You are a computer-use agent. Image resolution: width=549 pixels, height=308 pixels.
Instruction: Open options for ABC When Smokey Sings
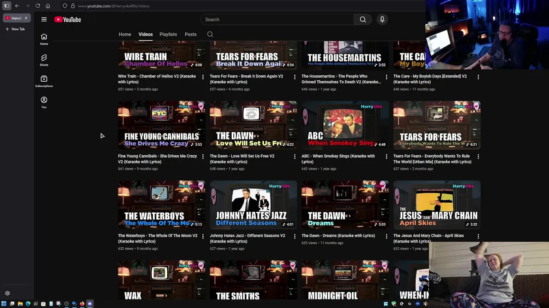tap(386, 157)
